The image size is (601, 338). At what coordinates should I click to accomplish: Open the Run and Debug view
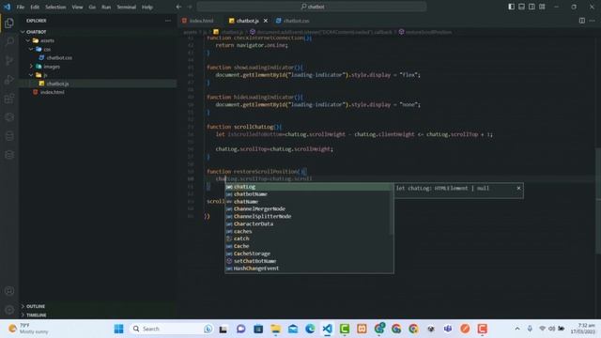point(9,79)
